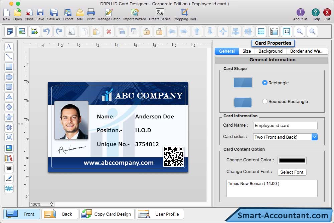Select the WordArt W tool

pyautogui.click(x=9, y=188)
